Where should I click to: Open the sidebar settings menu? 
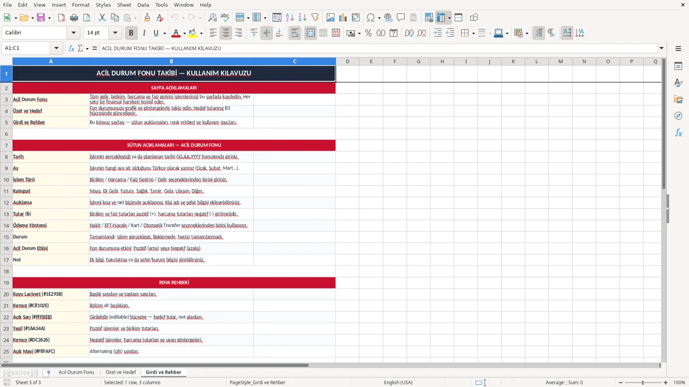point(678,49)
